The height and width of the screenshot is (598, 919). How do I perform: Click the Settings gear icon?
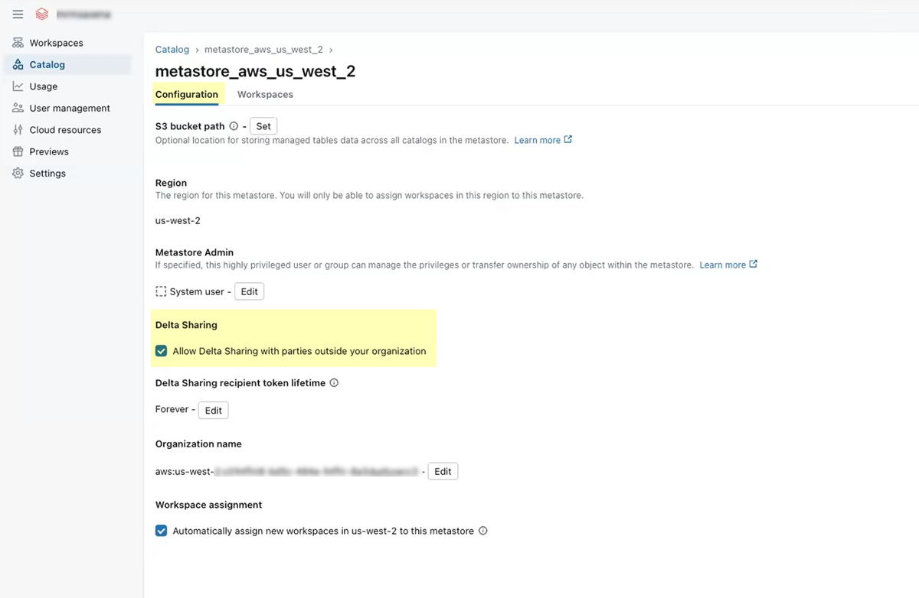tap(18, 174)
